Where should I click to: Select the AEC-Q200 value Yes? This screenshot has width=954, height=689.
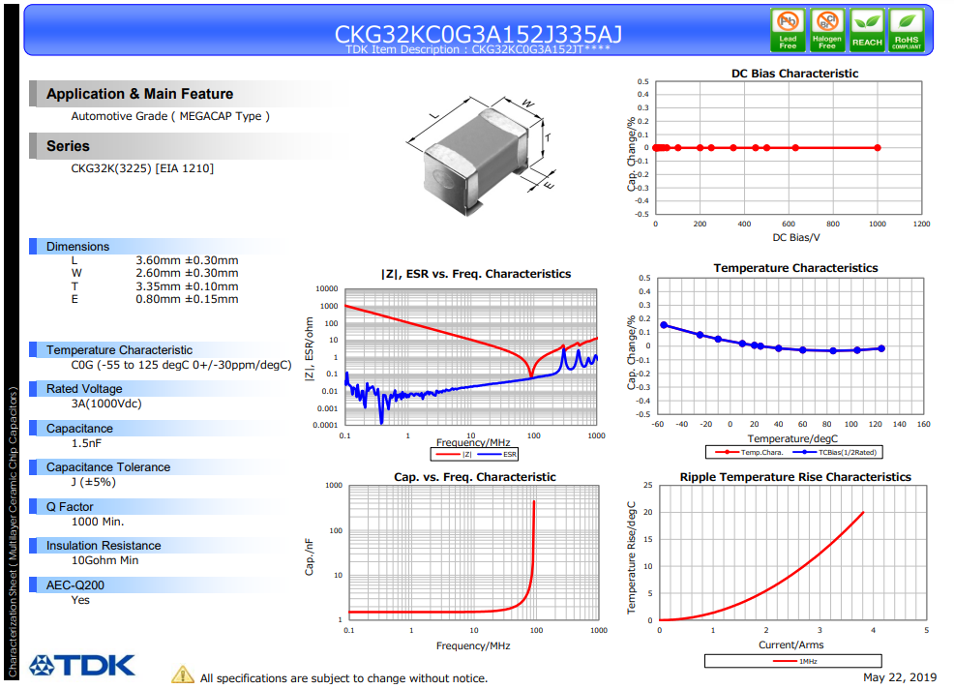(x=80, y=600)
